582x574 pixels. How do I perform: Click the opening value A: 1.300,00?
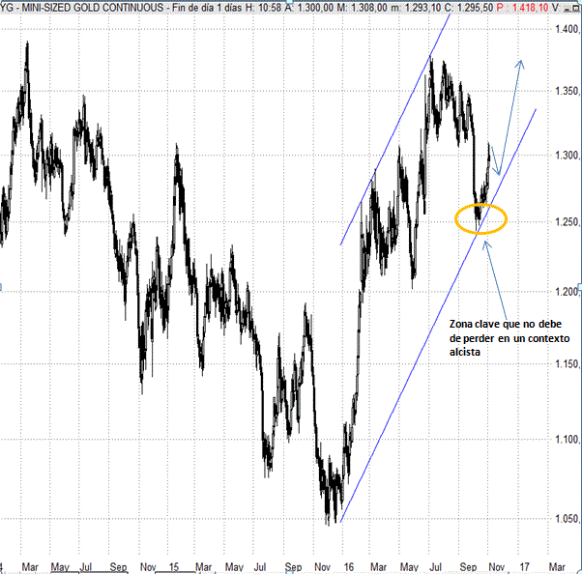[x=309, y=8]
